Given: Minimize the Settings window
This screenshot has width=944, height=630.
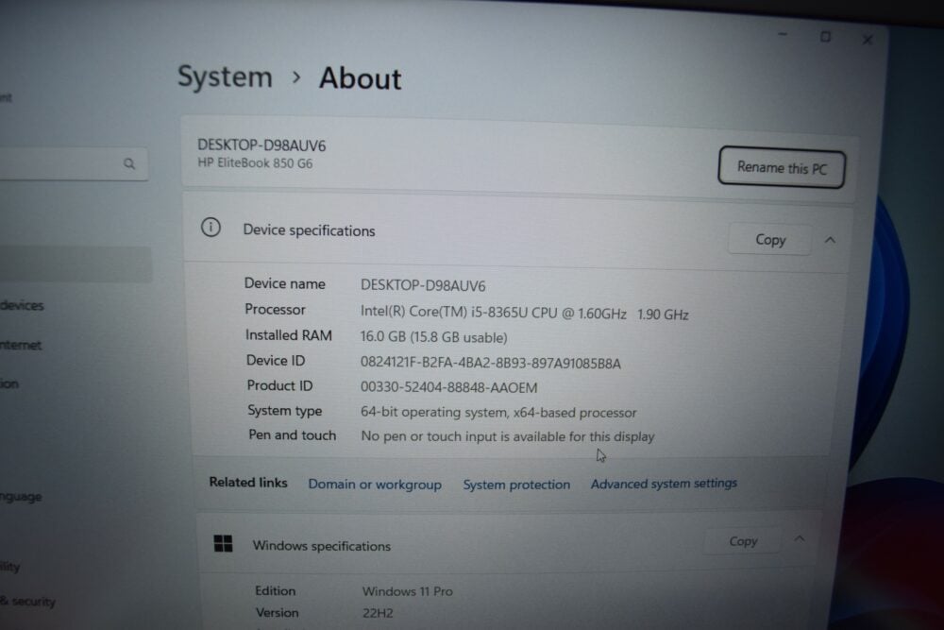Looking at the screenshot, I should pos(783,35).
